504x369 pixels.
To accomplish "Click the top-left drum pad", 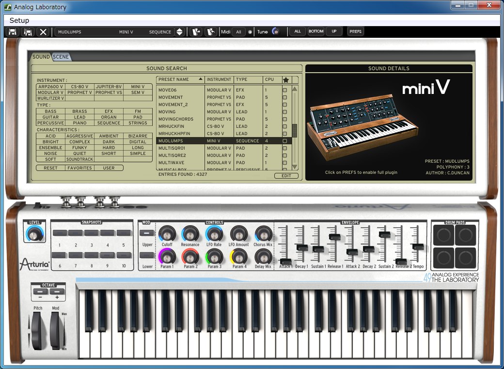I will pos(444,235).
